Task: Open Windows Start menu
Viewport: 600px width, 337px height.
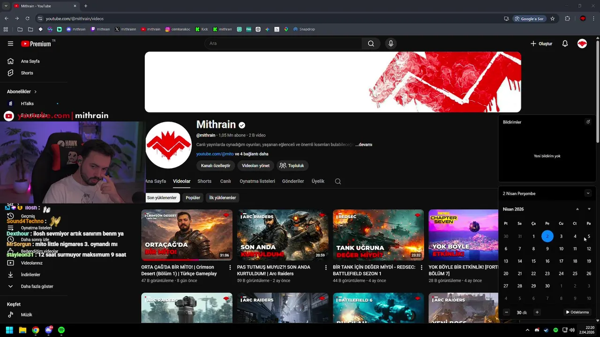Action: click(9, 330)
